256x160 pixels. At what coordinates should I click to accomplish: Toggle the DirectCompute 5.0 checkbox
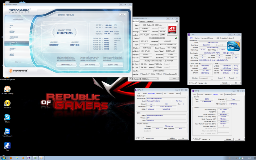[164, 74]
